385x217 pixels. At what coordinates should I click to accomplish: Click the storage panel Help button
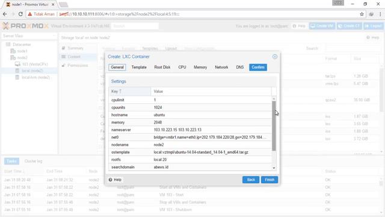(x=373, y=37)
